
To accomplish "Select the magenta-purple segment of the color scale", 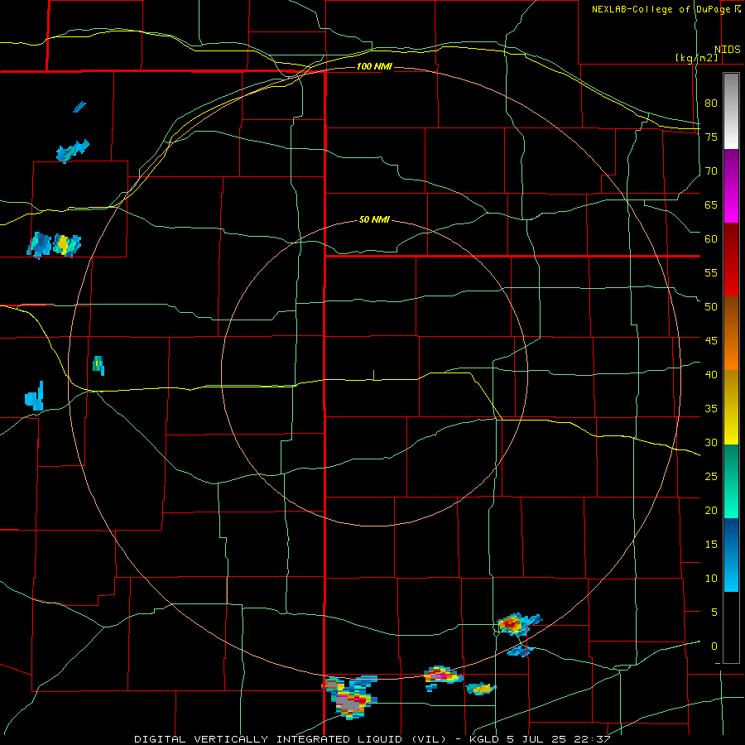I will [x=731, y=186].
